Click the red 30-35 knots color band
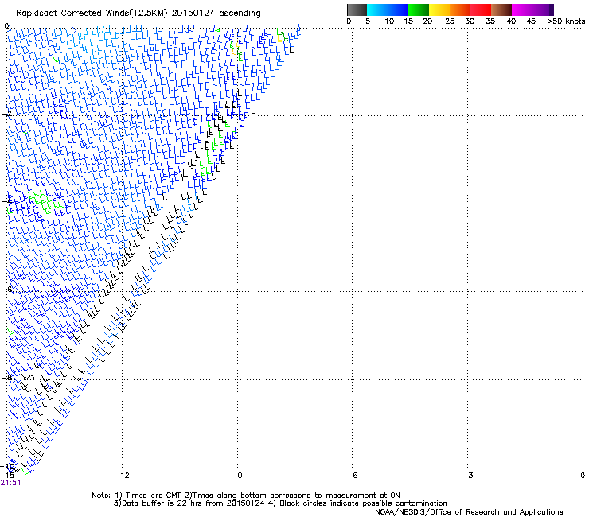 (481, 10)
